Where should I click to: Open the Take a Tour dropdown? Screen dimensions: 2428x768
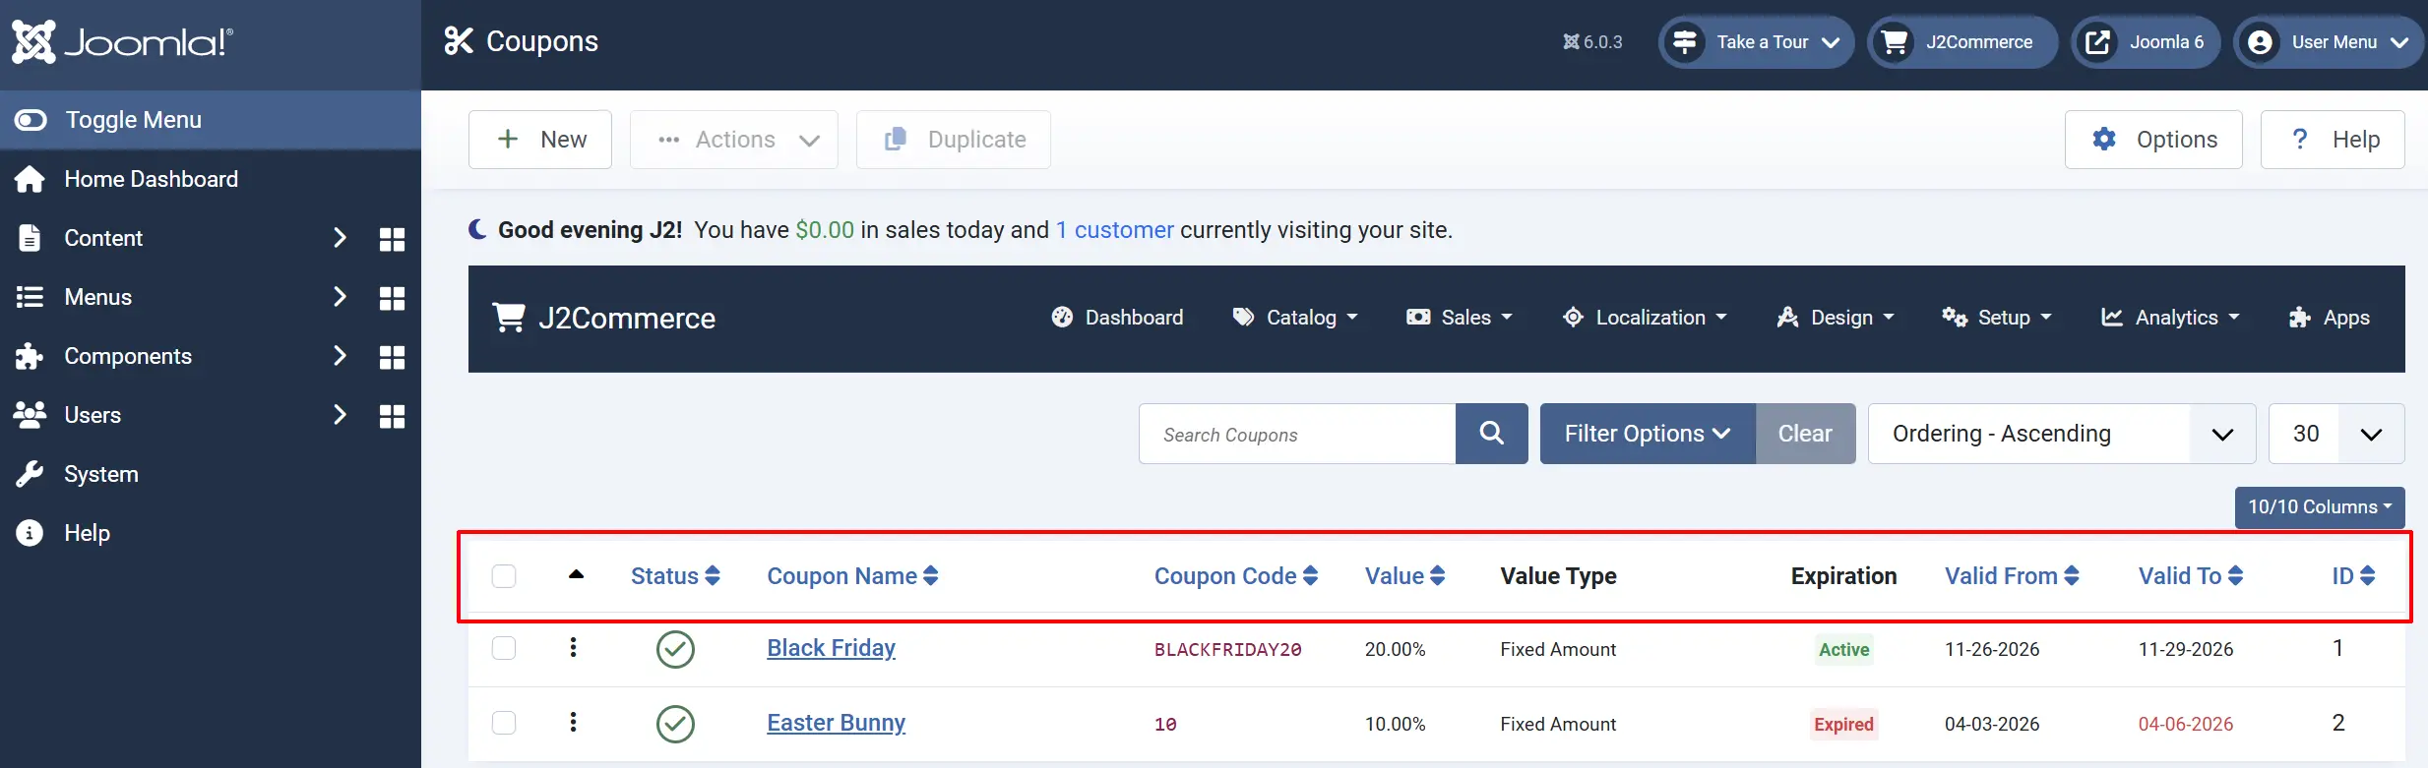pos(1757,42)
